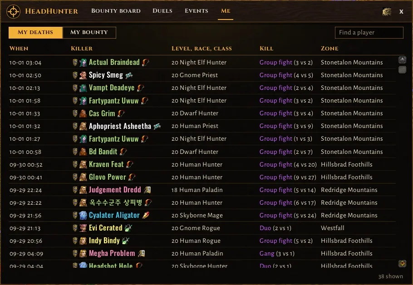
Task: Open the Events page
Action: point(197,11)
